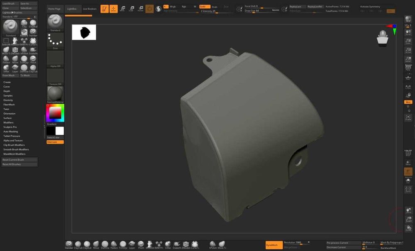Adjust the Z Intensity slider
Screen dimensions: 415x251
pos(217,11)
